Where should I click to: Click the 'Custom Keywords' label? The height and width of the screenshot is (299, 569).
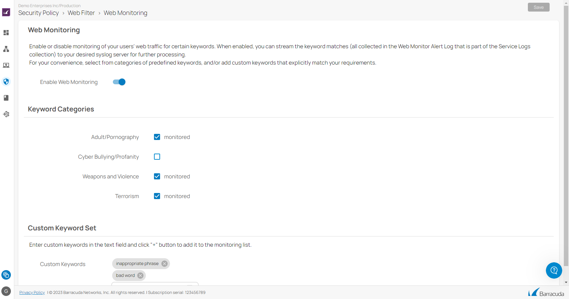coord(63,264)
